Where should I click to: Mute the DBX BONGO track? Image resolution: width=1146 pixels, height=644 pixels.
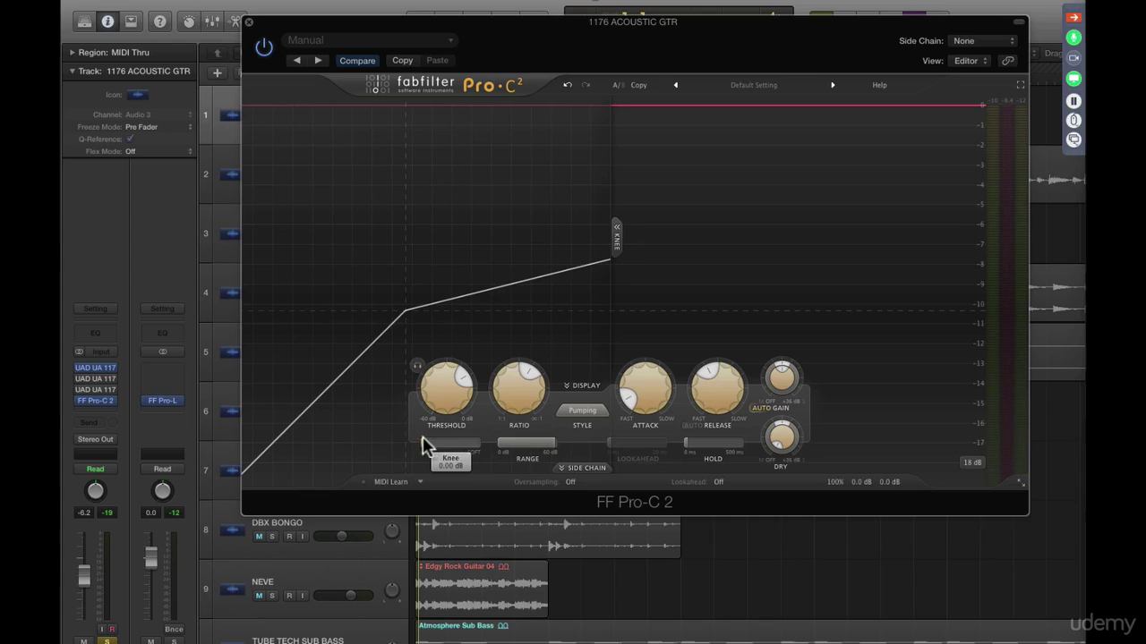coord(259,537)
